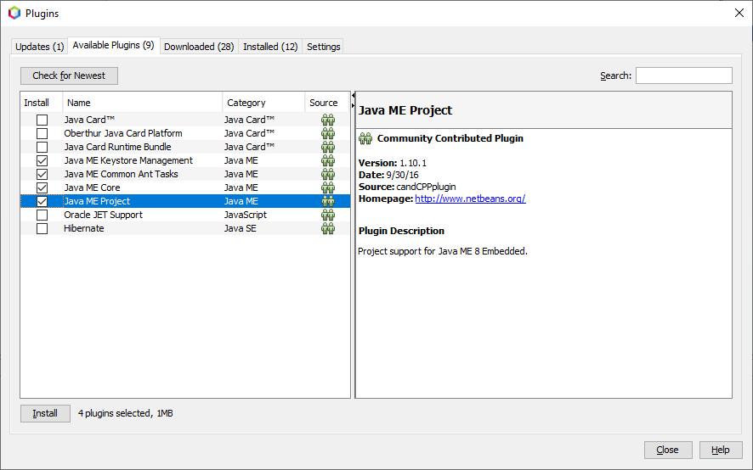Click the source icon in Java ME Common Ant Tasks row
The image size is (753, 470).
328,174
